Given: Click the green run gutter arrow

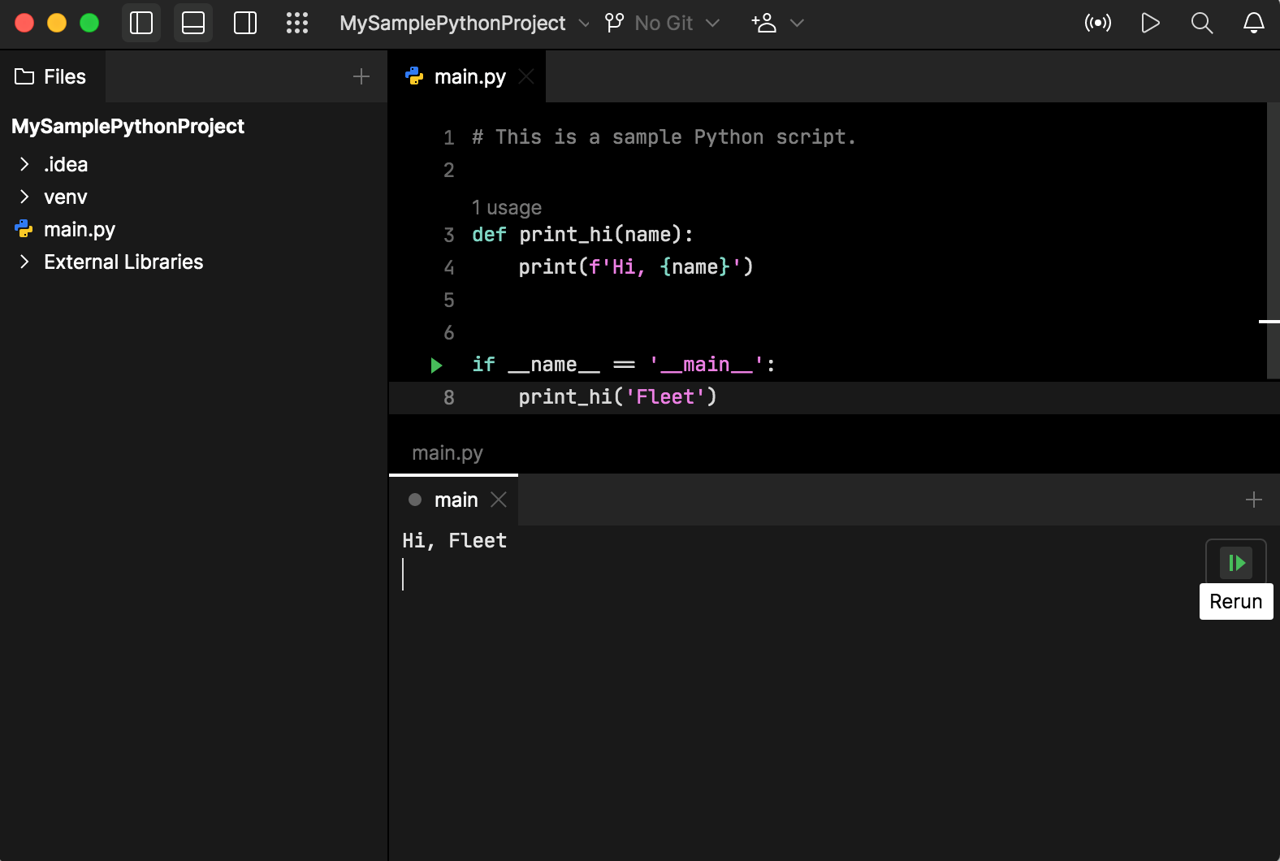Looking at the screenshot, I should click(436, 366).
